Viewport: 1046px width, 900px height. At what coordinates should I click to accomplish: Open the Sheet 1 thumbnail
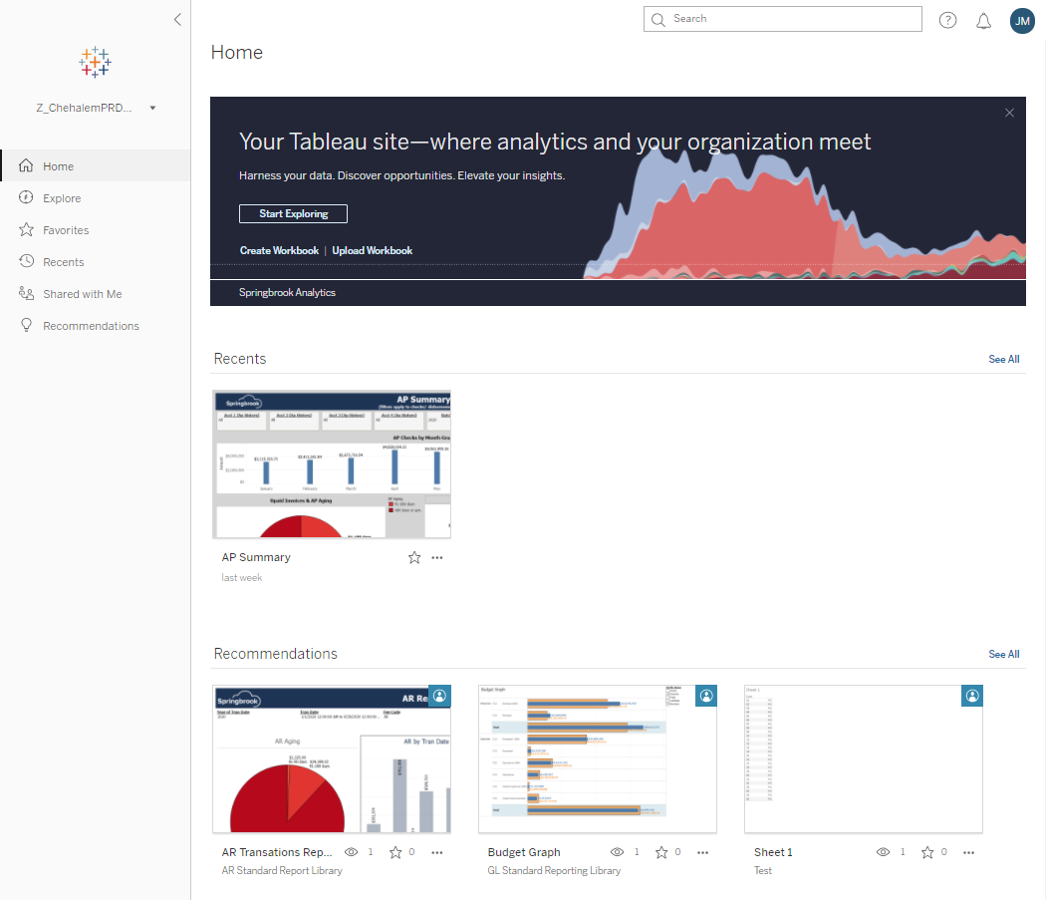point(864,759)
